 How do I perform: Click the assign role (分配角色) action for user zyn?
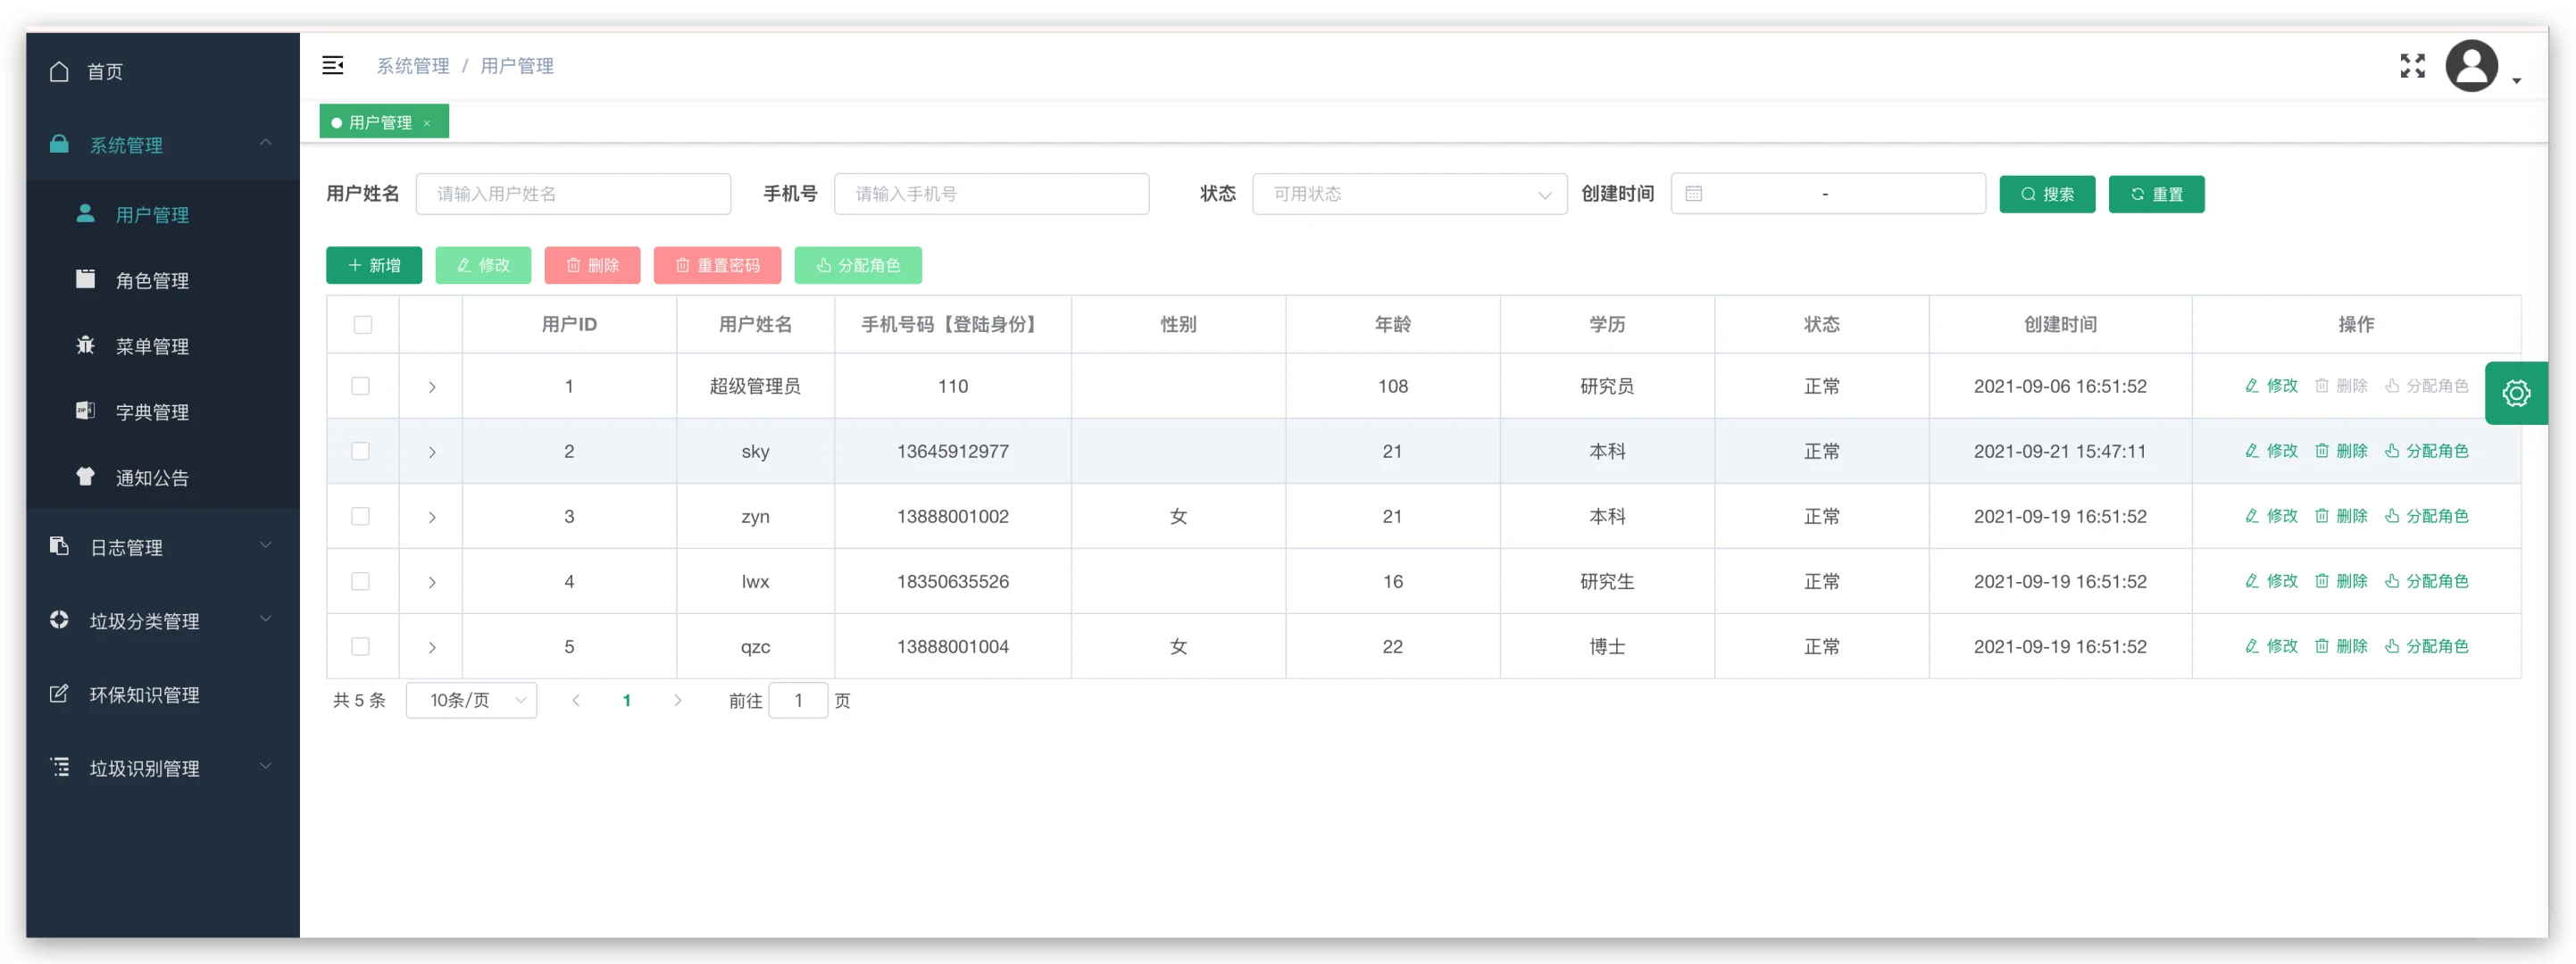click(2426, 516)
